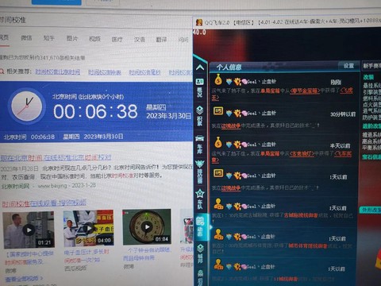Screen dimensions: 381x286
Task: Click gold crown badge on the 30分钟以前 post
Action: click(237, 114)
